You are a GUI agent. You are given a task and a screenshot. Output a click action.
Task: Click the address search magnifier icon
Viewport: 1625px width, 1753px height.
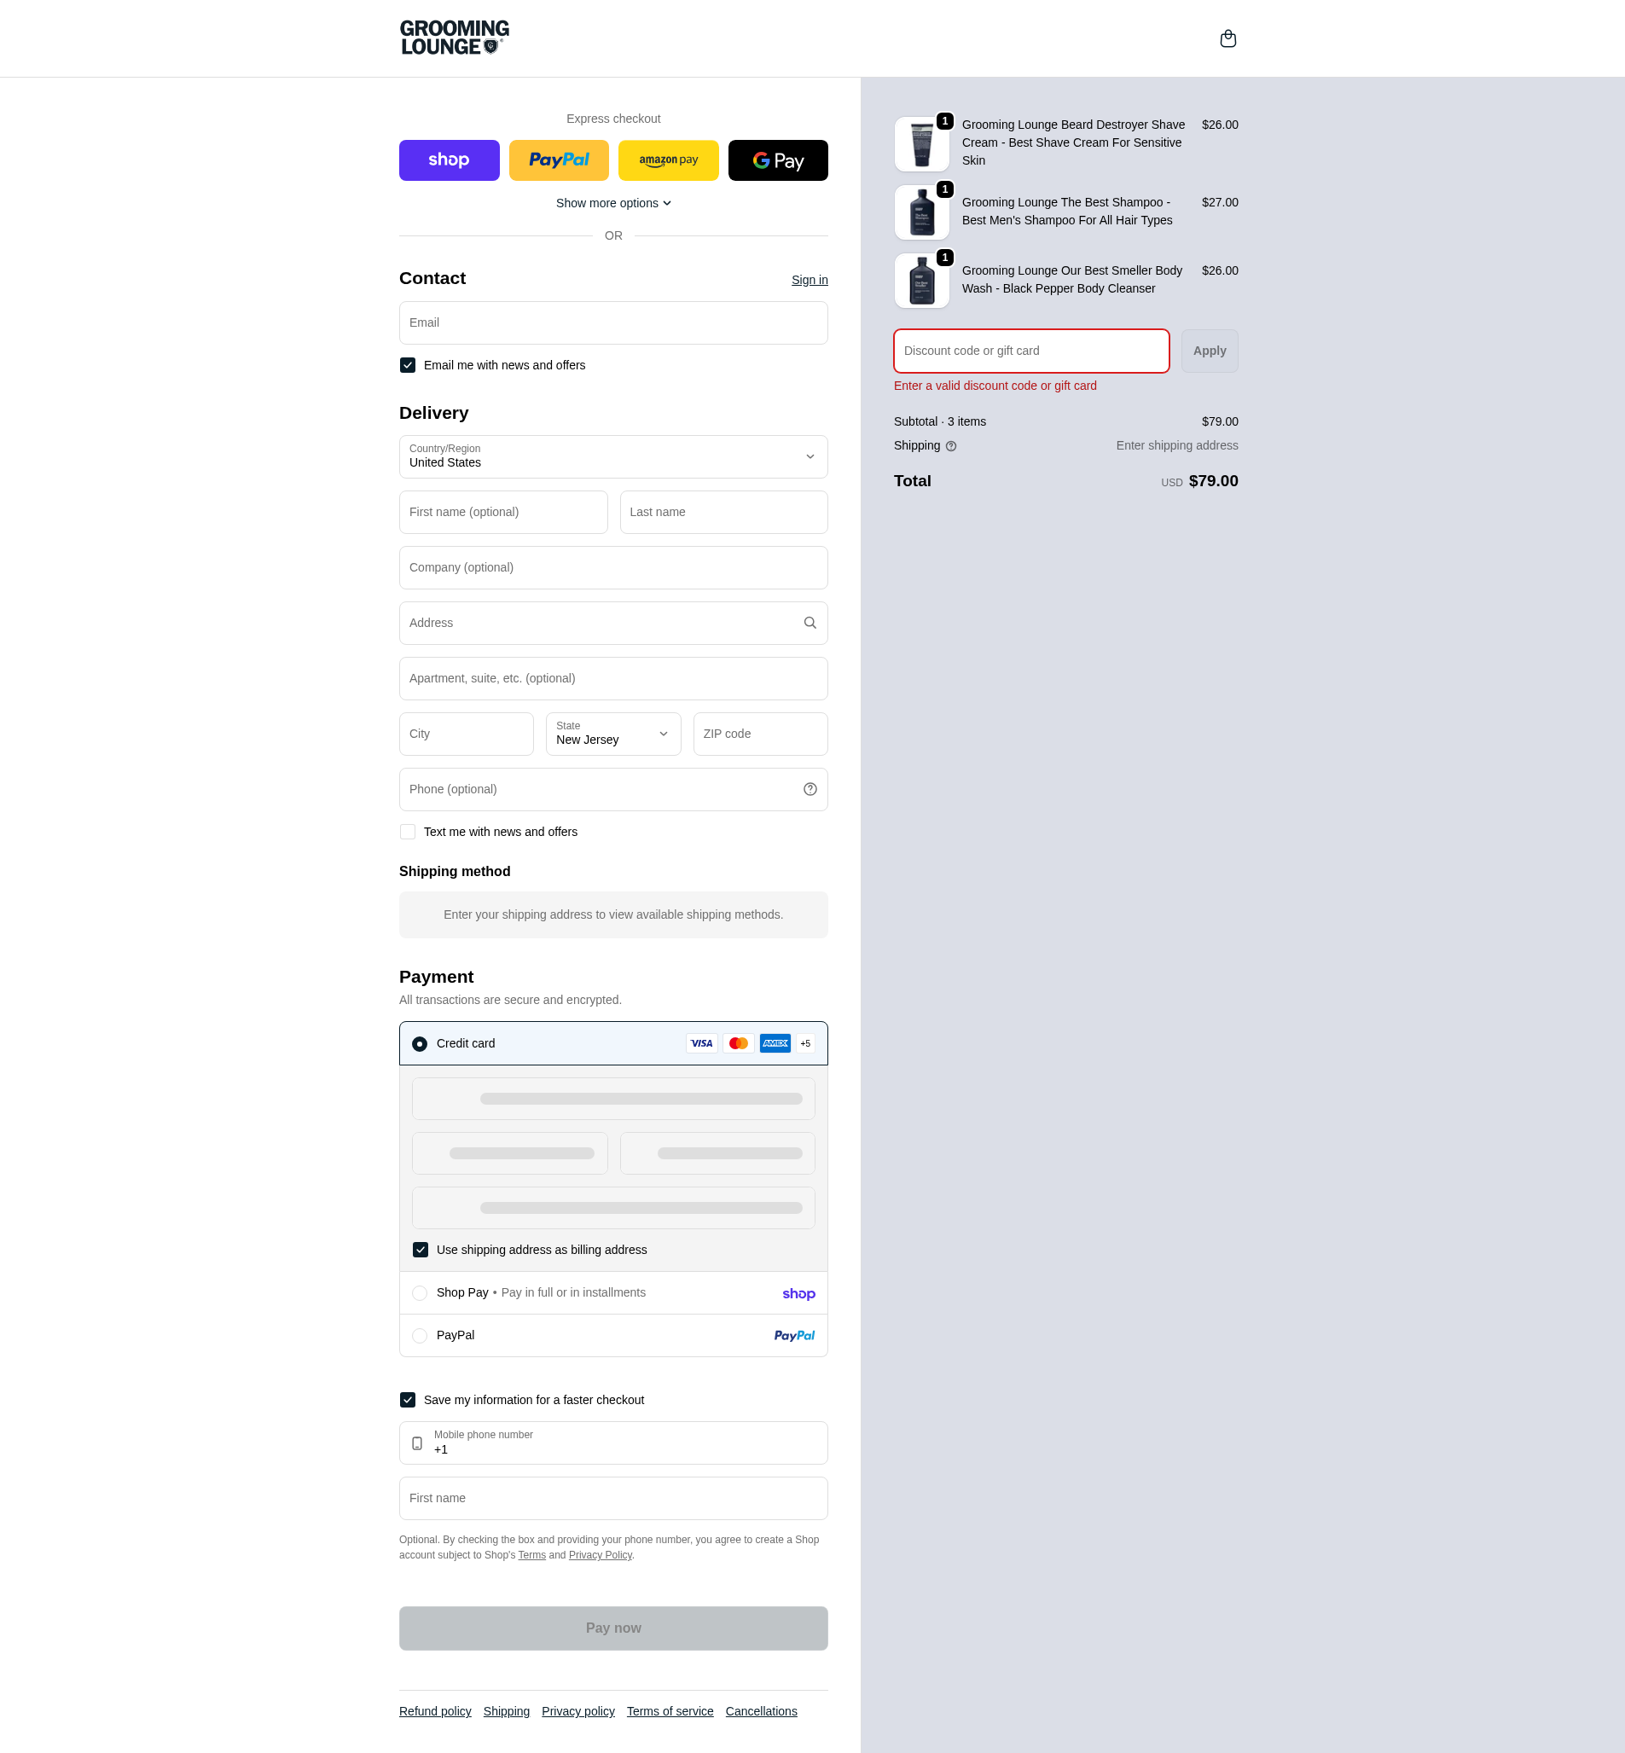tap(810, 623)
